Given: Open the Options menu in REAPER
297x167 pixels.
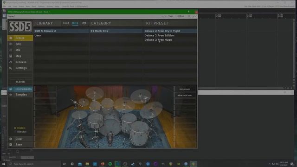Looking at the screenshot, I should point(41,6).
